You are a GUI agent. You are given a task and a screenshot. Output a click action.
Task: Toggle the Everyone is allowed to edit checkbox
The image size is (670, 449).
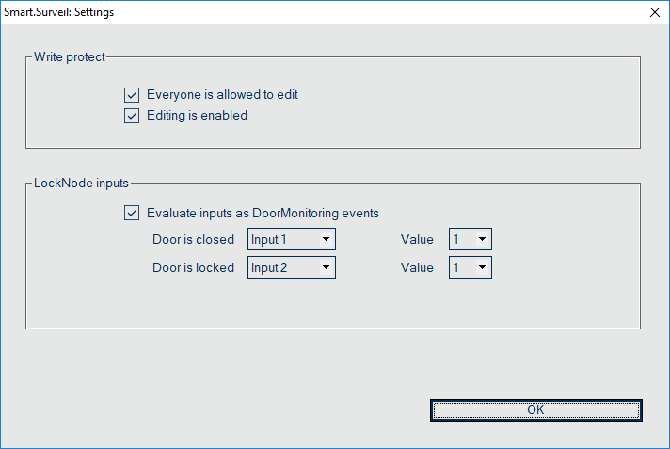(132, 95)
